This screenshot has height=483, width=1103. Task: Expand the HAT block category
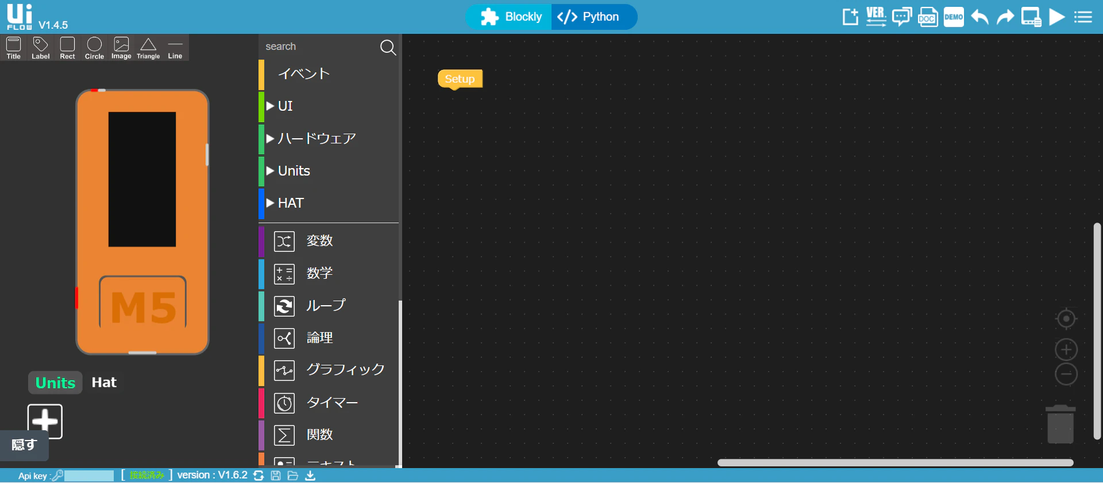[x=329, y=203]
